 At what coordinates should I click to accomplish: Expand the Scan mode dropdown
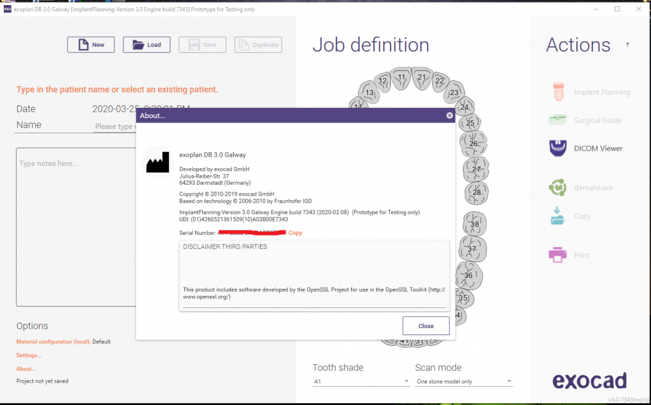pyautogui.click(x=463, y=382)
